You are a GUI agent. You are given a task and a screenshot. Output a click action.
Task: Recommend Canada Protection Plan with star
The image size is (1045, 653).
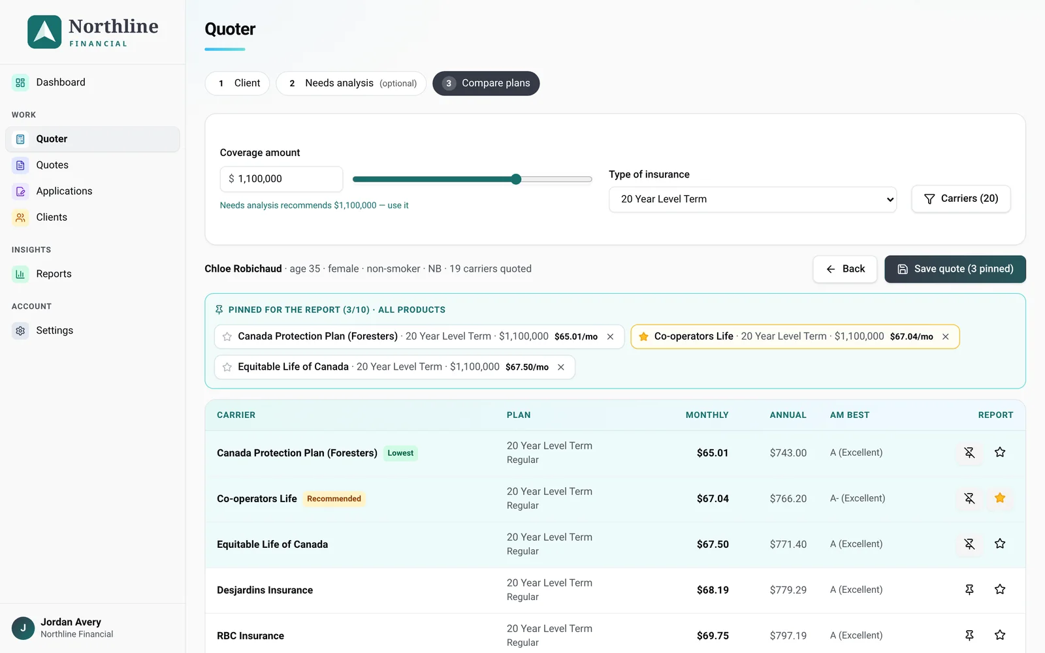coord(1000,453)
